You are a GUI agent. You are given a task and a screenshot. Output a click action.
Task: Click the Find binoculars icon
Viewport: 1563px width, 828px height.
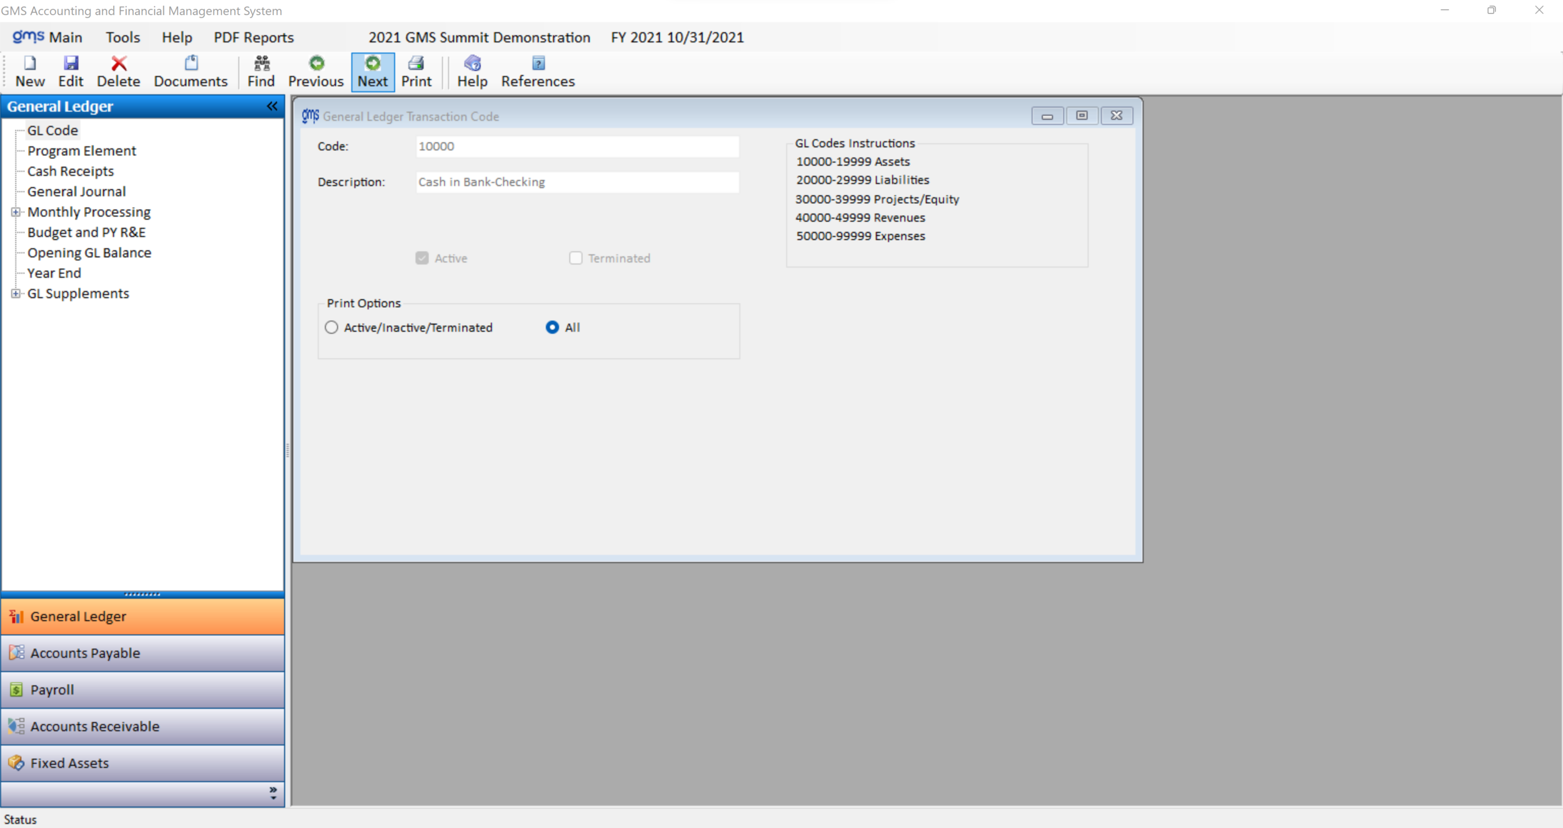(261, 64)
